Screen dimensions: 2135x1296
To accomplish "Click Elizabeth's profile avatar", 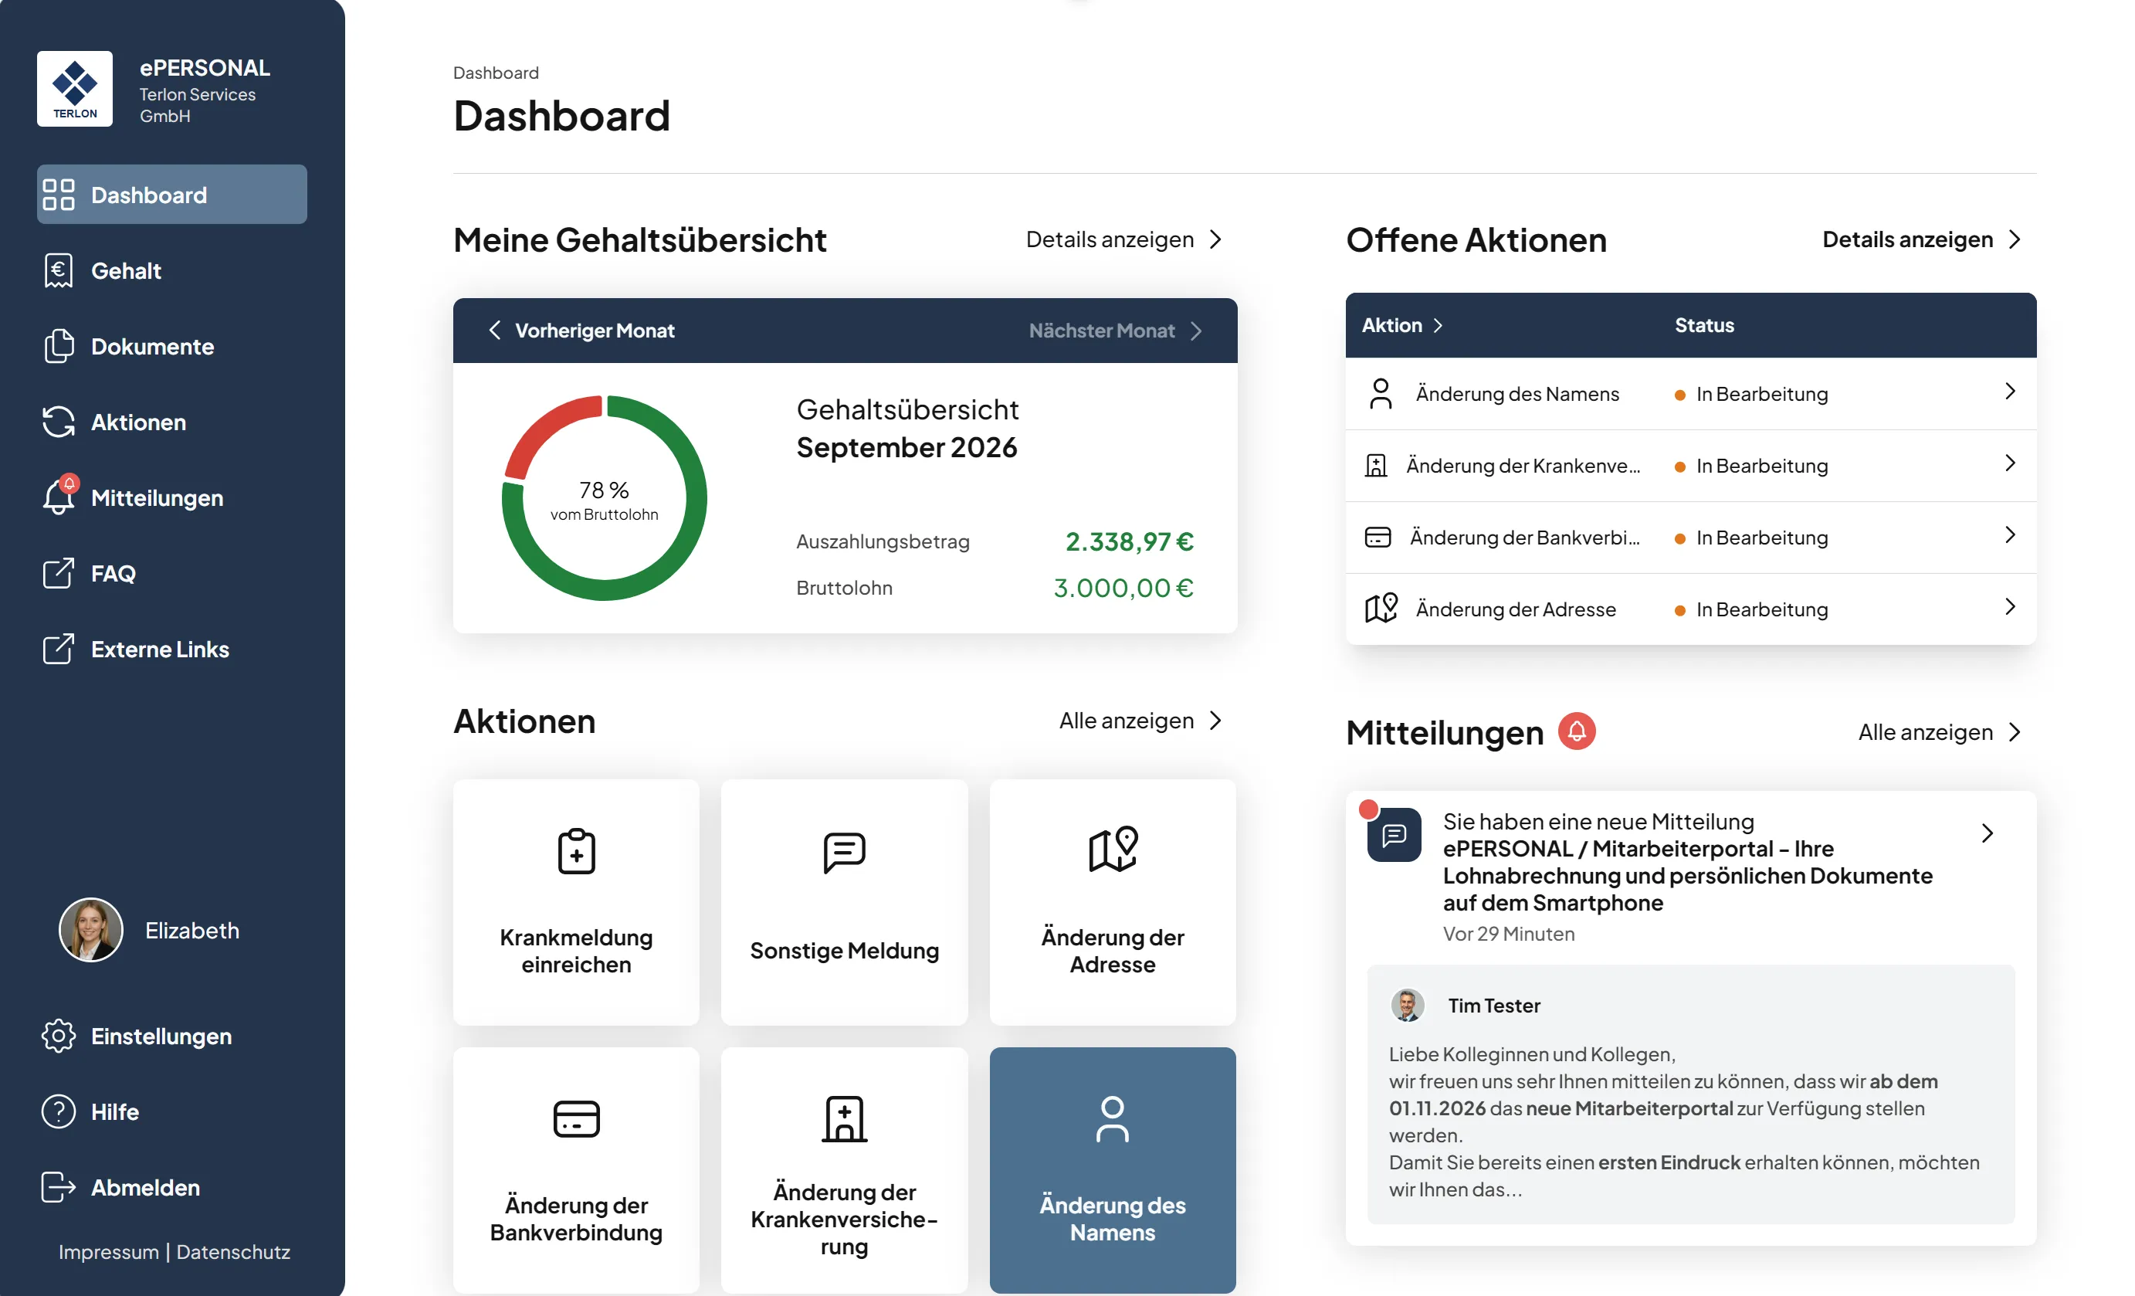I will (91, 929).
